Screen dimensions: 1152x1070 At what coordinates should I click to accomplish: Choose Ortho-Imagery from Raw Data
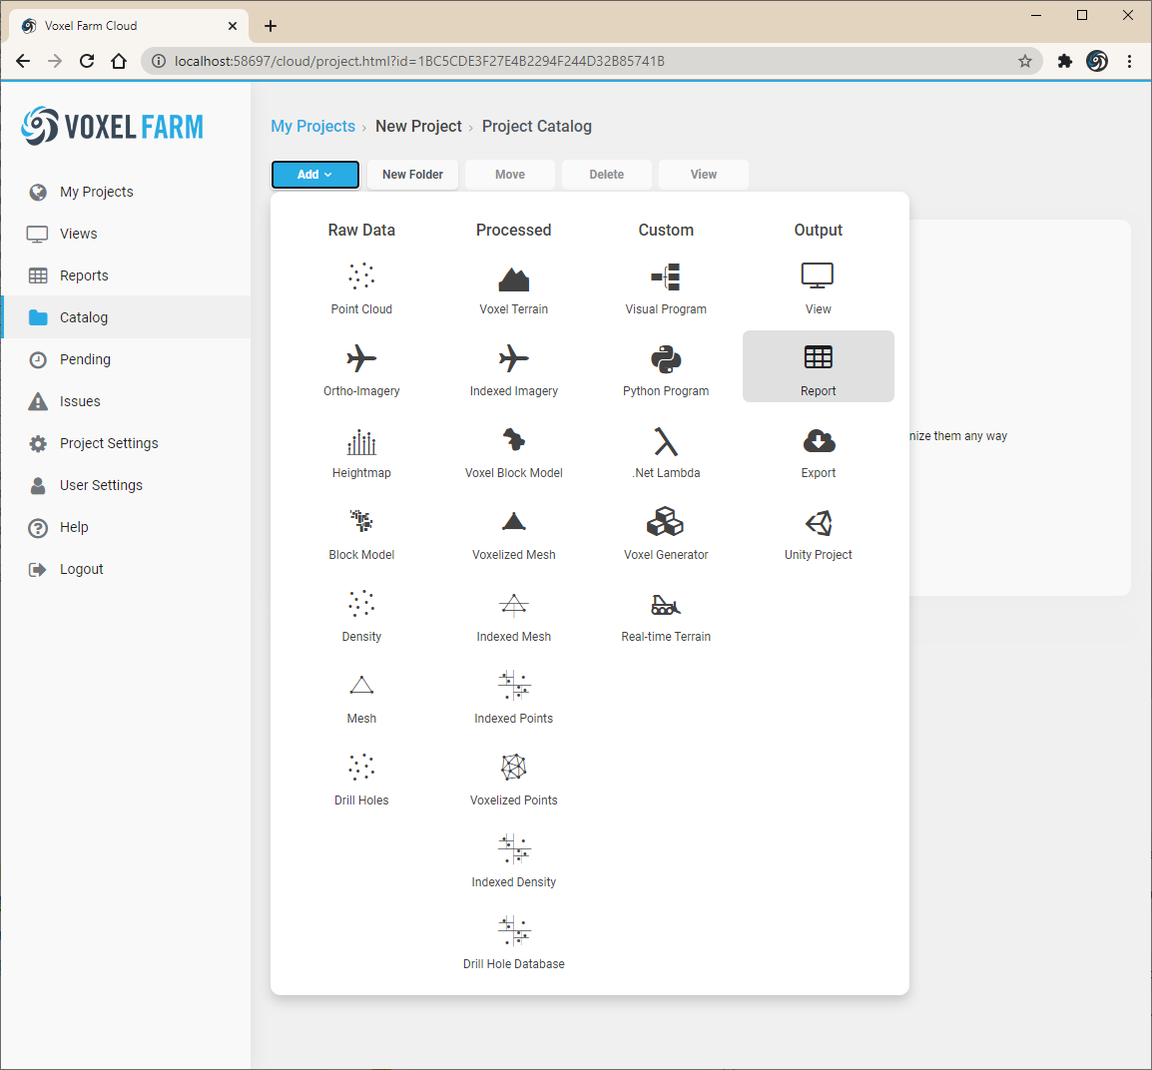pyautogui.click(x=361, y=370)
